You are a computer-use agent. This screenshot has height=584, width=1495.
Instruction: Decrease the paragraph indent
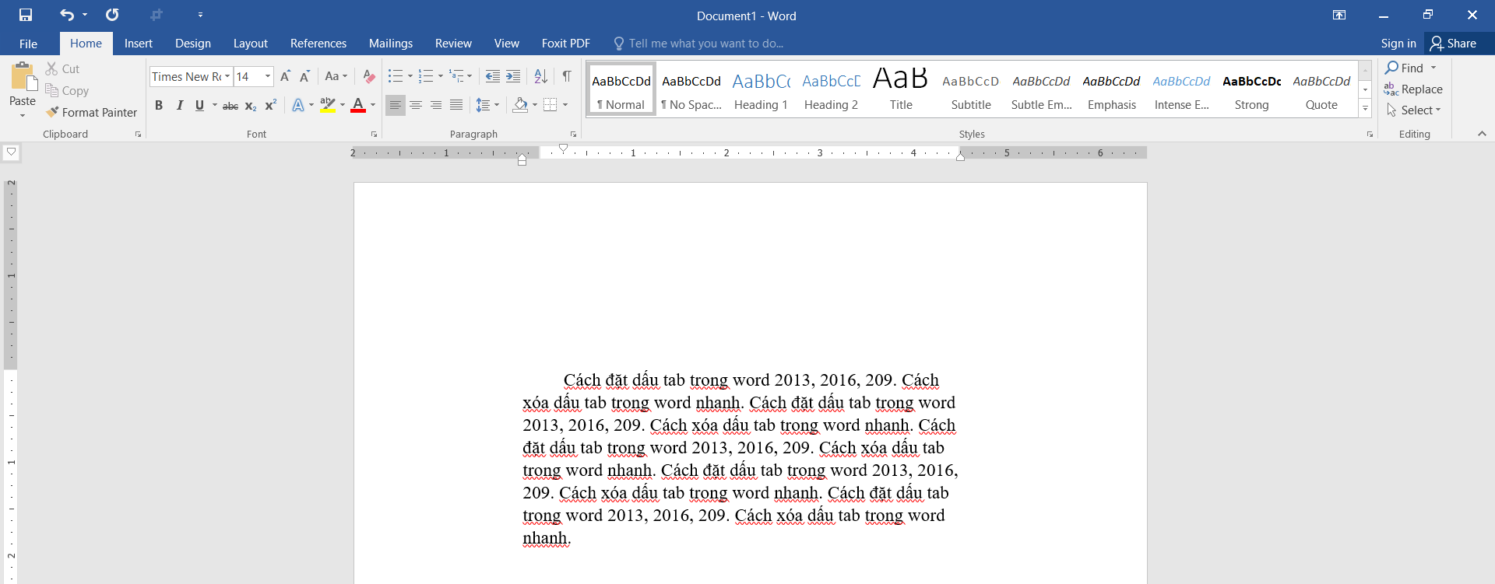click(492, 76)
